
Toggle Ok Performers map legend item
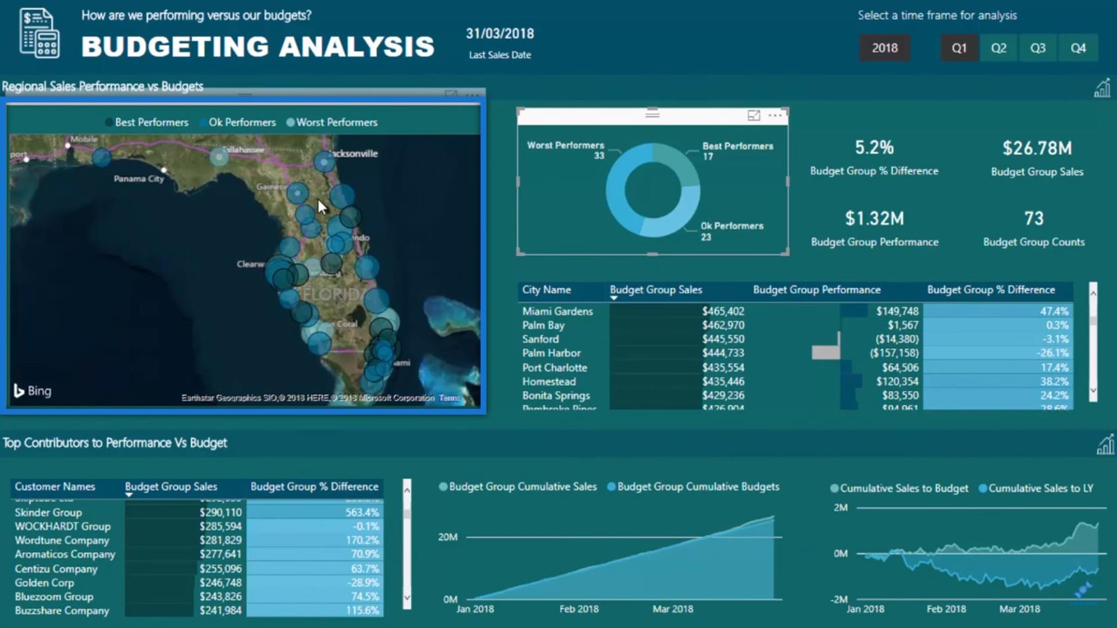[x=237, y=122]
